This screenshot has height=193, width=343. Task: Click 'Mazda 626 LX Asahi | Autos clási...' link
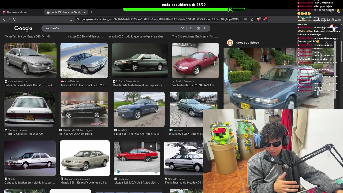tap(137, 183)
